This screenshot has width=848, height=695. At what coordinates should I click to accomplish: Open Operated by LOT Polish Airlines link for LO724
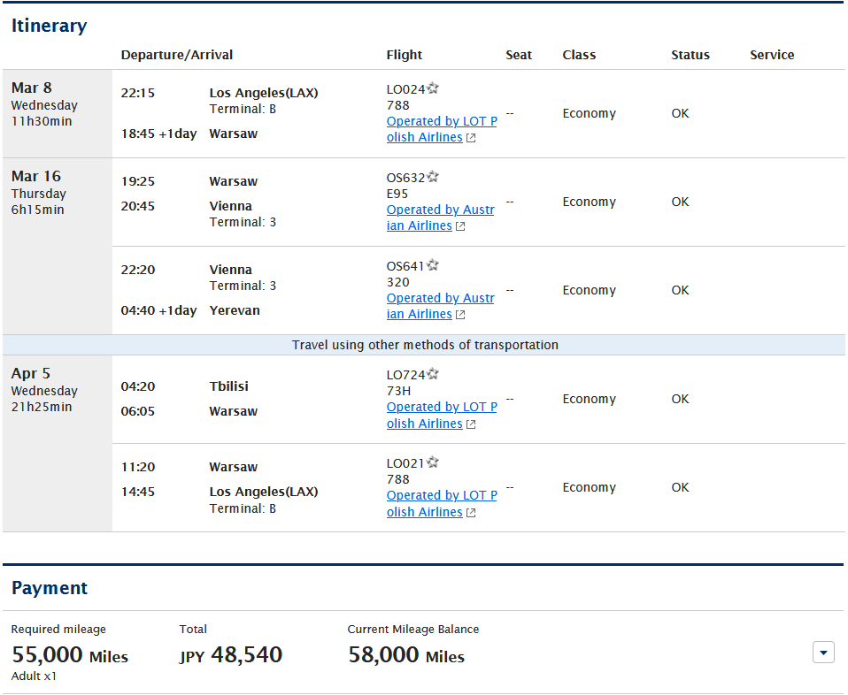[442, 415]
